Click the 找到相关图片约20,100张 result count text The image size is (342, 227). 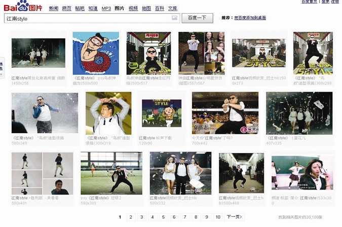click(x=300, y=217)
